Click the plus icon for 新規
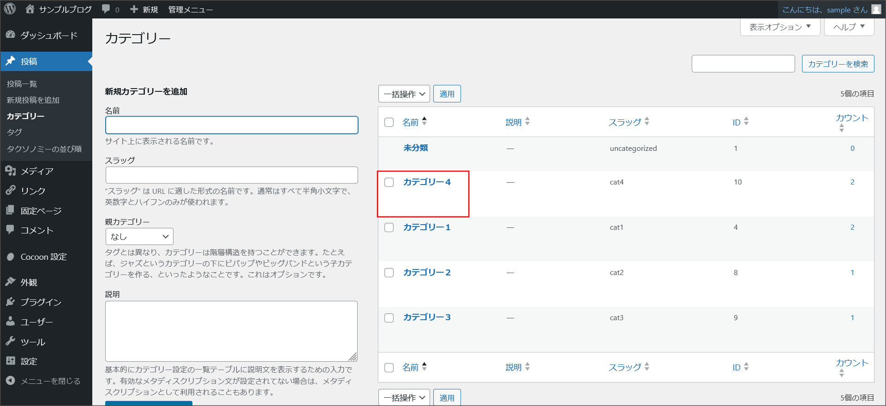886x406 pixels. point(134,9)
